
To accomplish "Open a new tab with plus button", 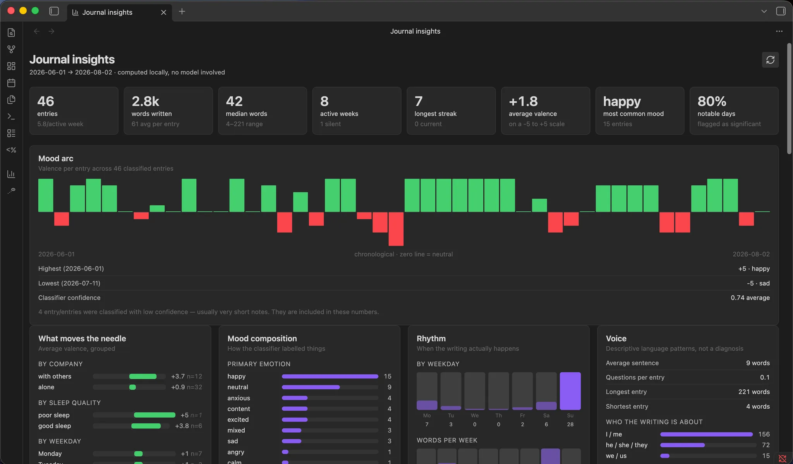I will coord(182,12).
